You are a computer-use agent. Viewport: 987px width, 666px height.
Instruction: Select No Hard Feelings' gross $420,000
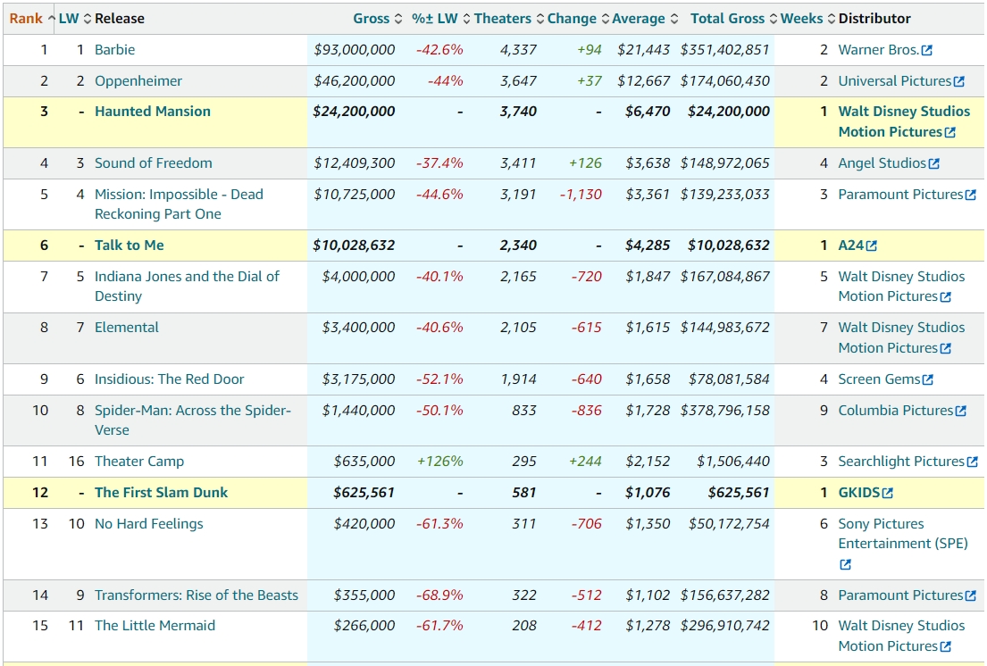click(x=364, y=524)
